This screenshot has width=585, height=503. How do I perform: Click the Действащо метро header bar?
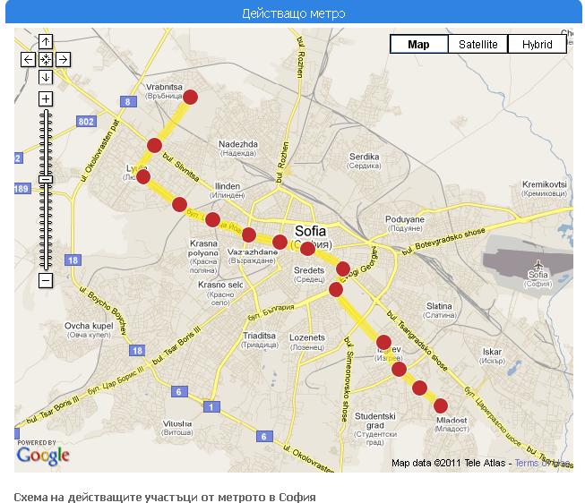click(x=294, y=13)
